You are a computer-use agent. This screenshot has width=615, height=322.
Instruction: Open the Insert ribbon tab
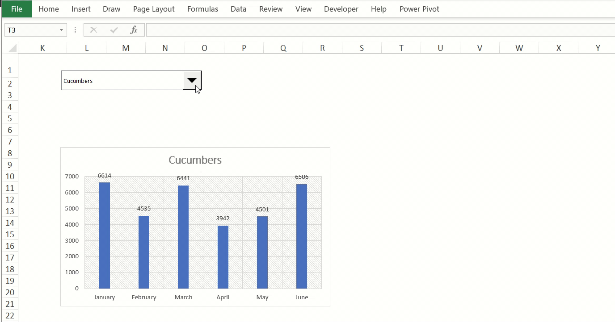[81, 9]
